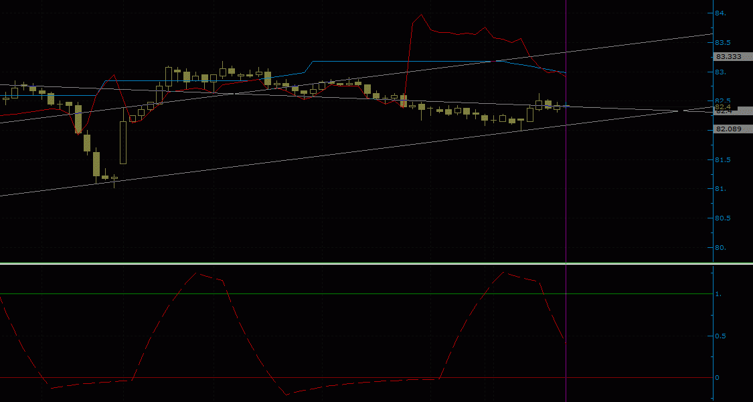Click the 0 oscillator axis label

pyautogui.click(x=718, y=377)
